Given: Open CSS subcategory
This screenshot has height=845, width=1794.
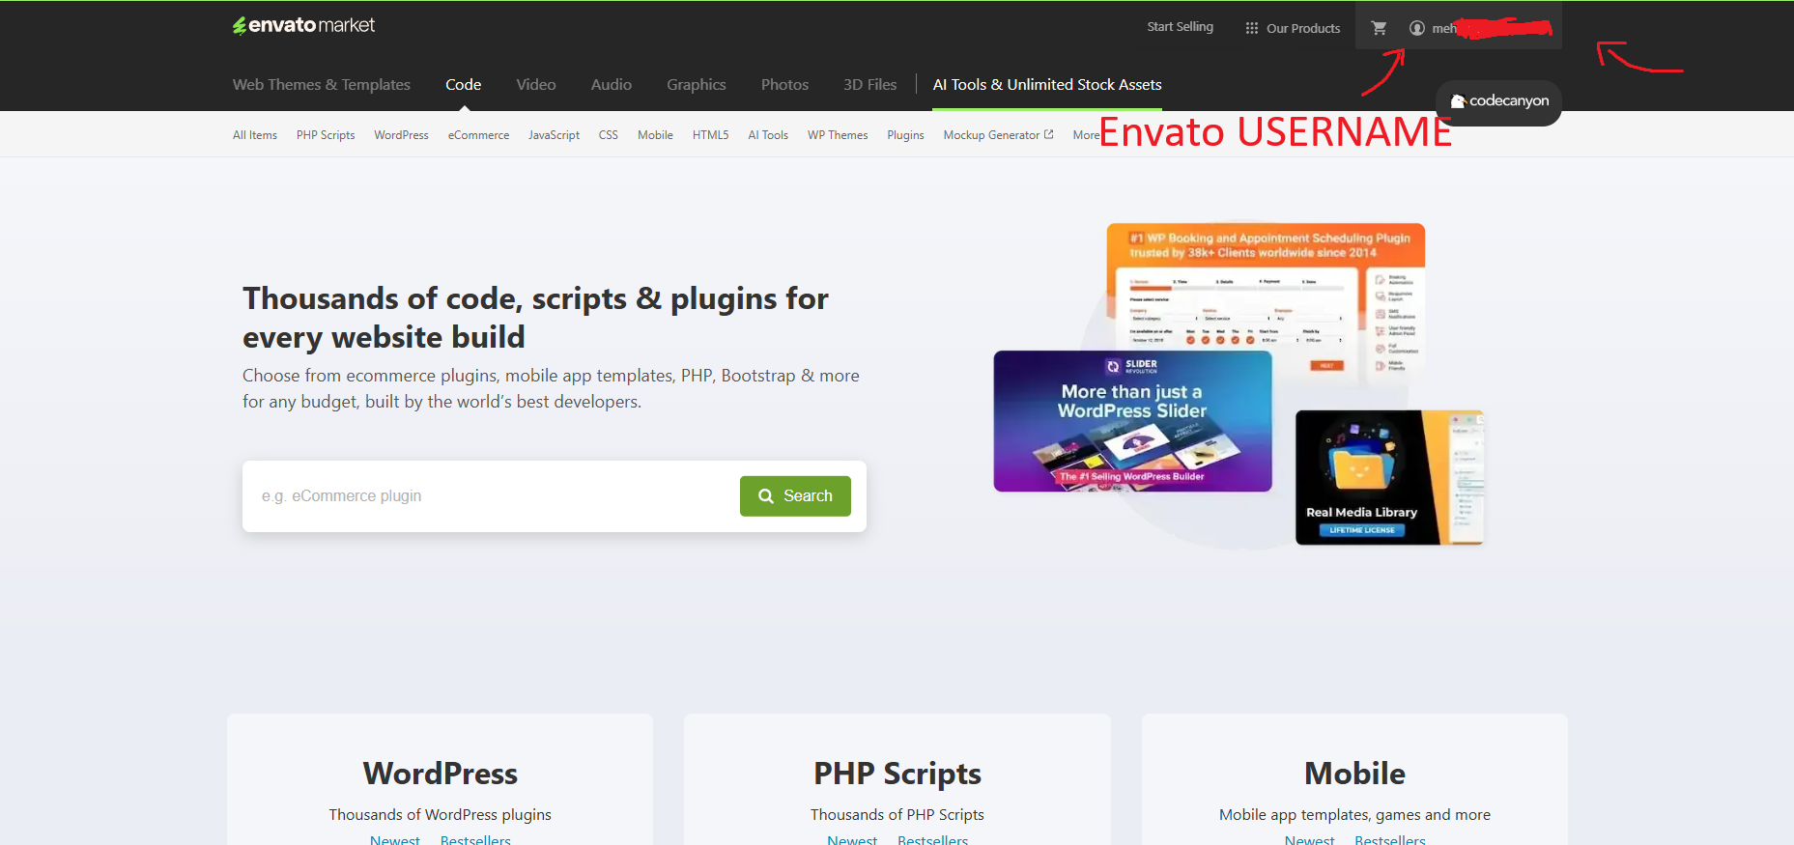Looking at the screenshot, I should [609, 135].
